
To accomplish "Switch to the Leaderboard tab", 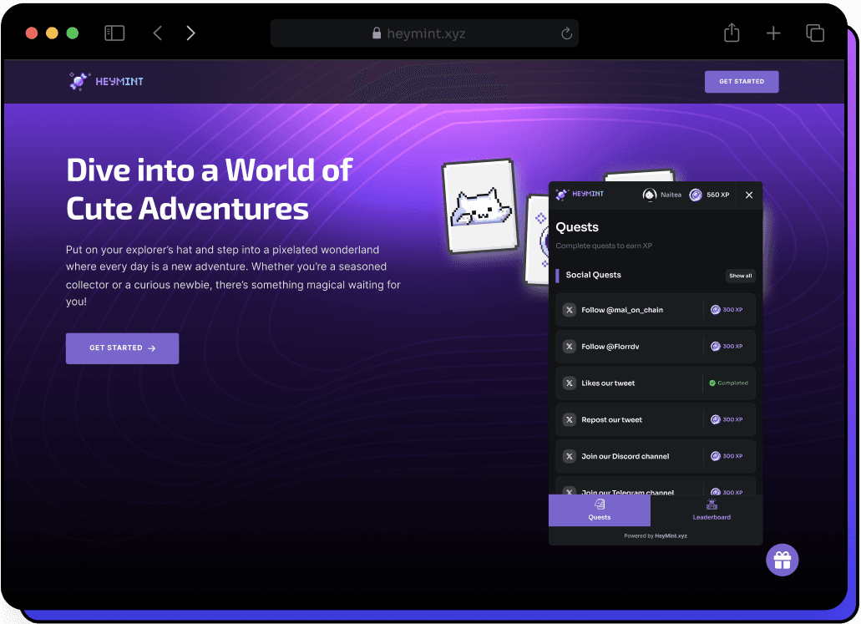I will pyautogui.click(x=711, y=510).
